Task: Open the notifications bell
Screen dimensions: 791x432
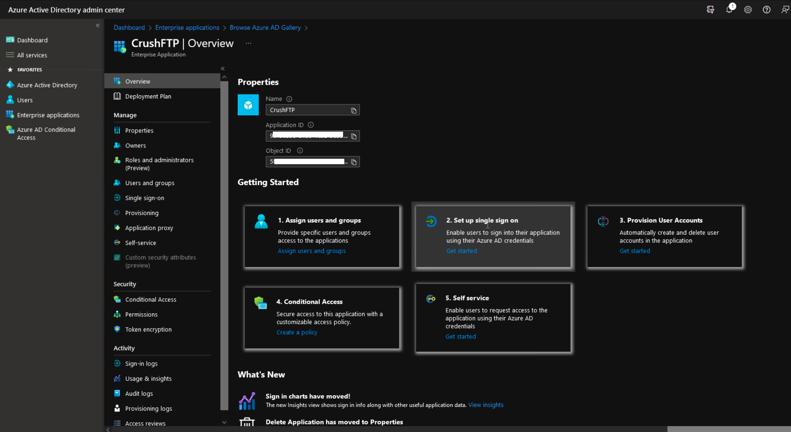Action: (x=730, y=9)
